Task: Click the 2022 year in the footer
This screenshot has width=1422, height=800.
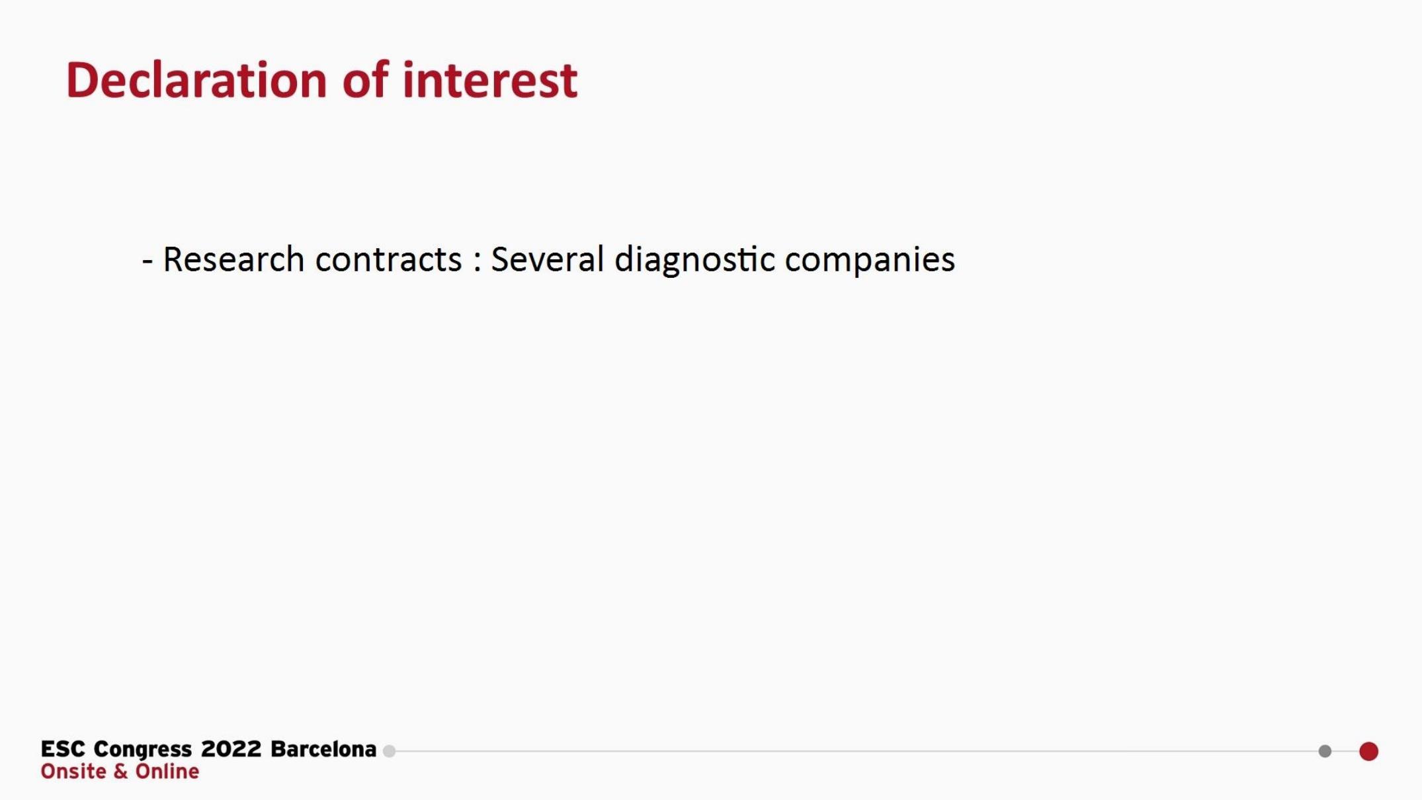Action: (x=231, y=749)
